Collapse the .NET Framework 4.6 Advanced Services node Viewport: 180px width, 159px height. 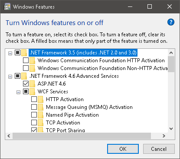tap(10, 76)
